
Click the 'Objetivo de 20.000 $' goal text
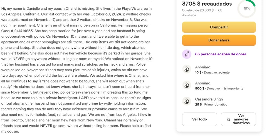click(197, 10)
